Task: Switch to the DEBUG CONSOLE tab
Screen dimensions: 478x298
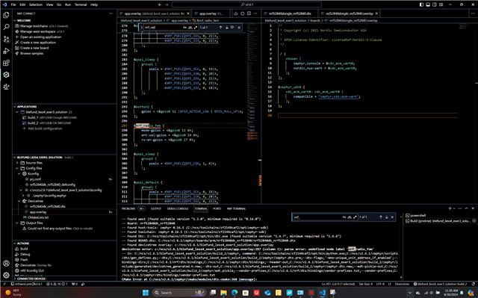Action: point(178,208)
